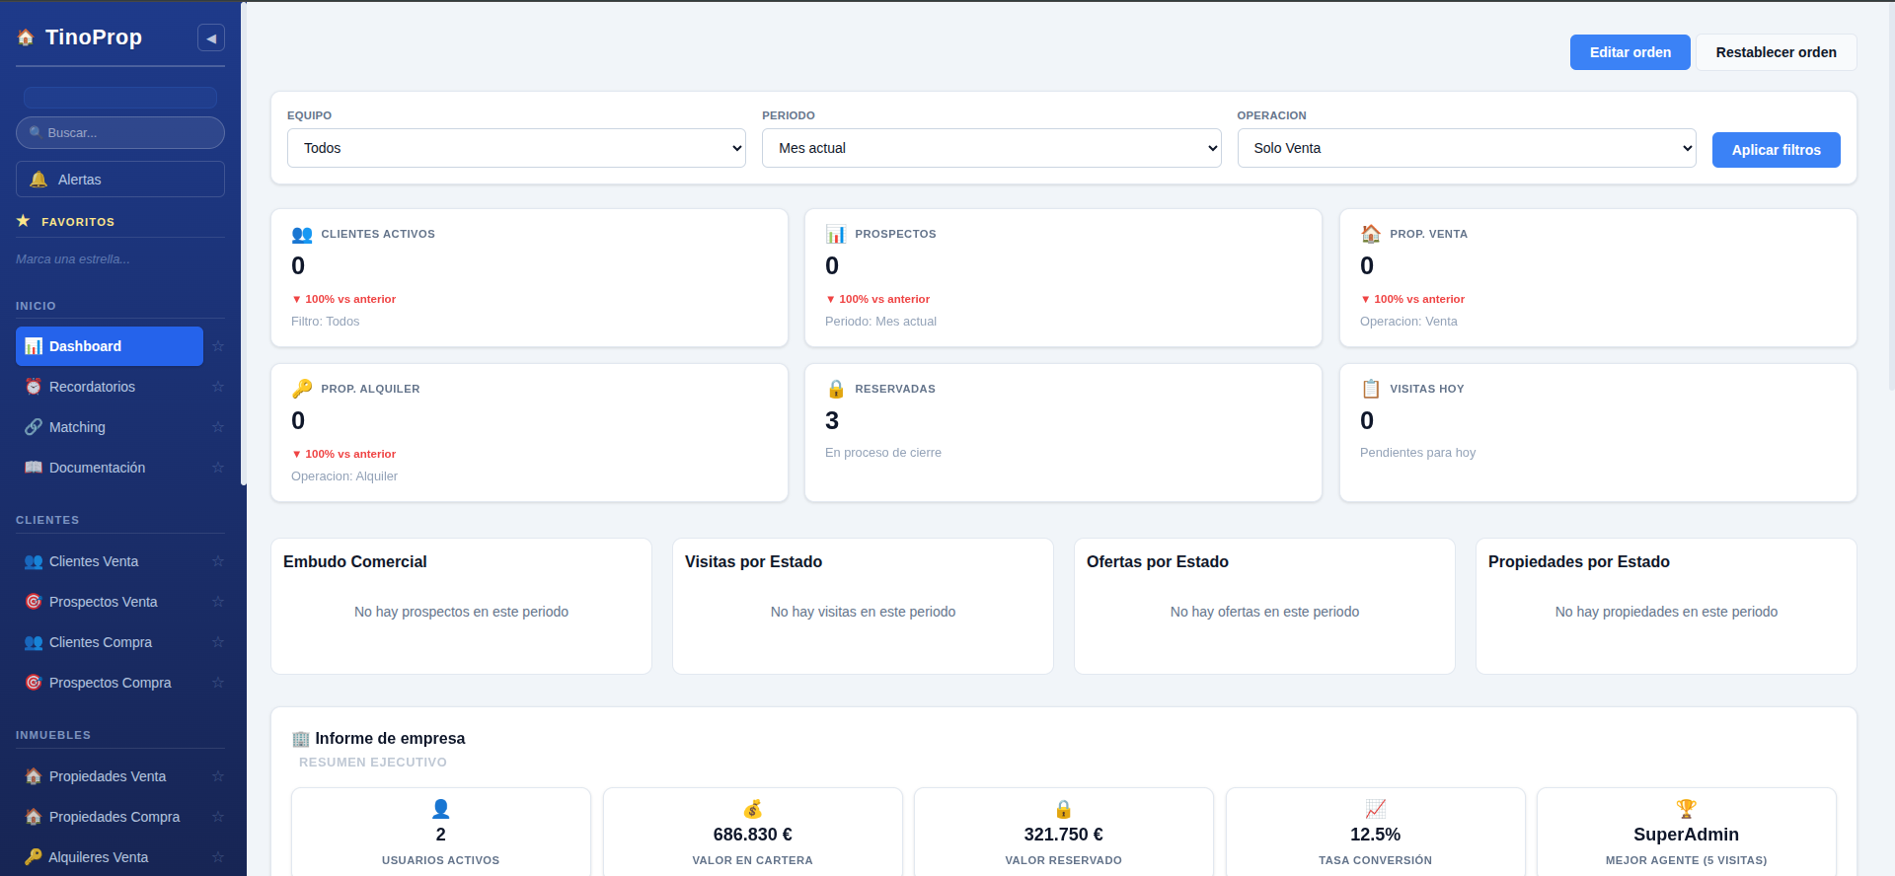Screen dimensions: 1895x876
Task: Toggle favorite star for Propiedades Venta
Action: click(x=218, y=776)
